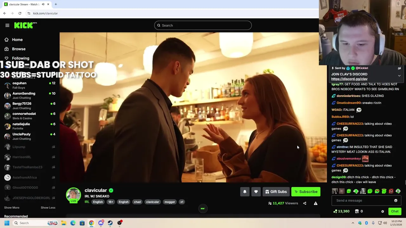The image size is (406, 228).
Task: Open offline channel JOESEPHGOLDBERGIRL
Action: [x=30, y=198]
